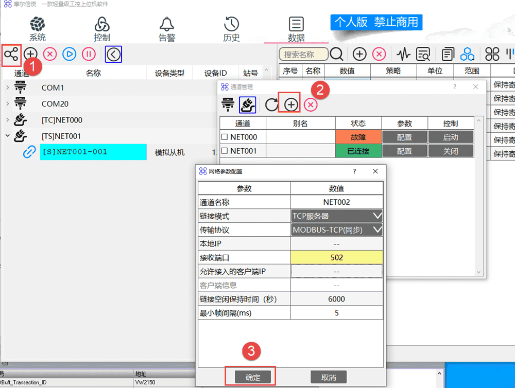Check the NET000 checkbox
This screenshot has height=388, width=515.
click(224, 137)
